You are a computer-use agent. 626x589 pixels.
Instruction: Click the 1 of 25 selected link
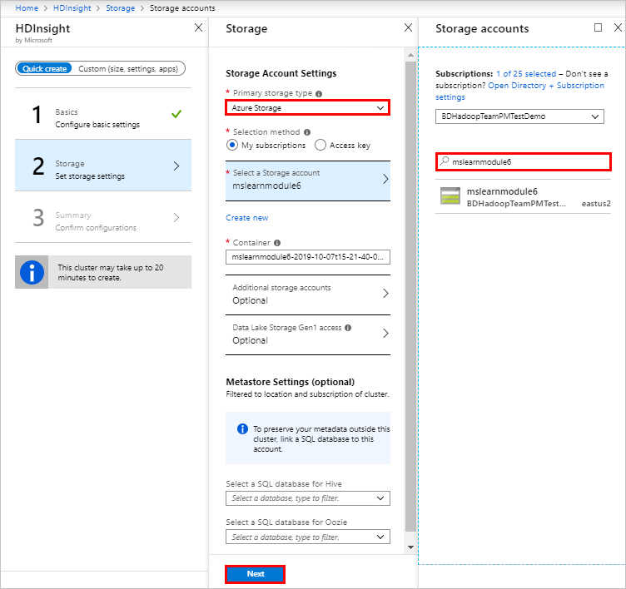526,74
